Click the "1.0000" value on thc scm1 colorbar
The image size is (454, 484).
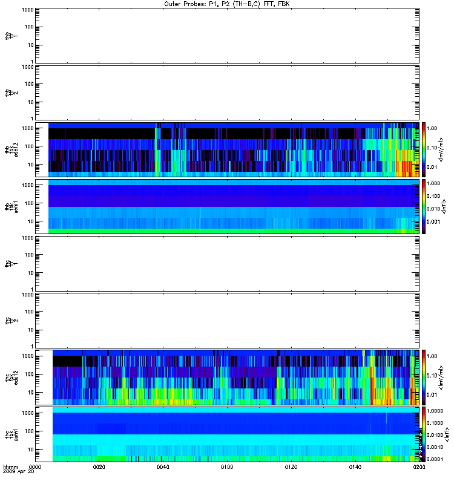pyautogui.click(x=435, y=411)
